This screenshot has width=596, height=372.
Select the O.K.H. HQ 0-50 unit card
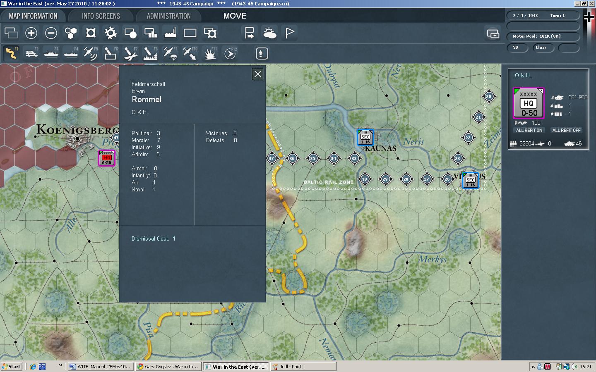coord(529,103)
